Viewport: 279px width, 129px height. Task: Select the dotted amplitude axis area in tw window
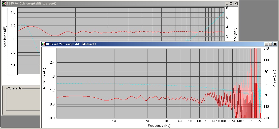pyautogui.click(x=12, y=41)
